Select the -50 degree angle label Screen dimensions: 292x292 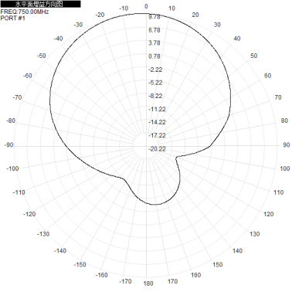point(42,56)
